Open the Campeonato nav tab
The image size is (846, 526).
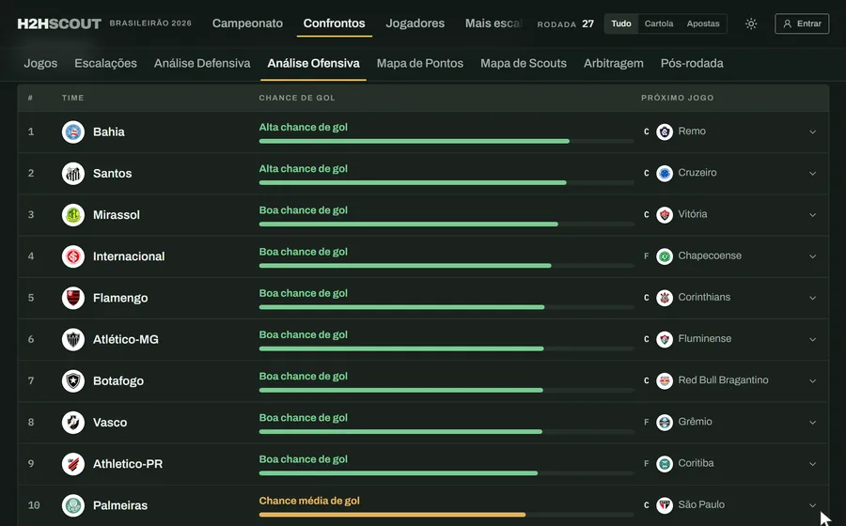(x=247, y=23)
